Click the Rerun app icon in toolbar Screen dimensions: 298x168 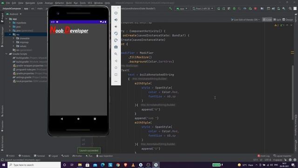(218, 8)
